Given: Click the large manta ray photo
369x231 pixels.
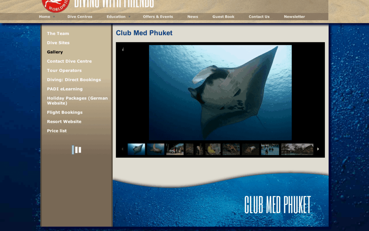Looking at the screenshot, I should coord(220,93).
